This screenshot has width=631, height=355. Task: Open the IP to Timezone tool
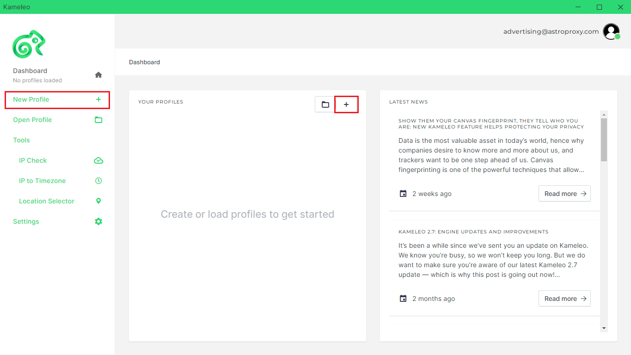click(x=57, y=181)
